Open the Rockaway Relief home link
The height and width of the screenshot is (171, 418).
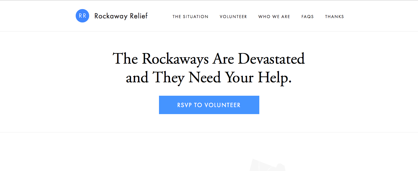coord(121,16)
